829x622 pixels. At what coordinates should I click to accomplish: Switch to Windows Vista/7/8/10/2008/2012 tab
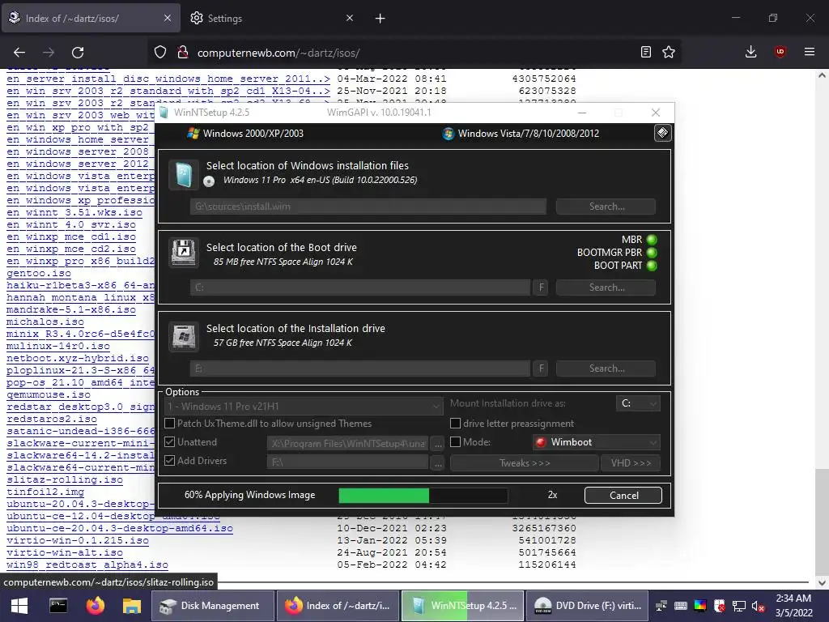(x=521, y=134)
